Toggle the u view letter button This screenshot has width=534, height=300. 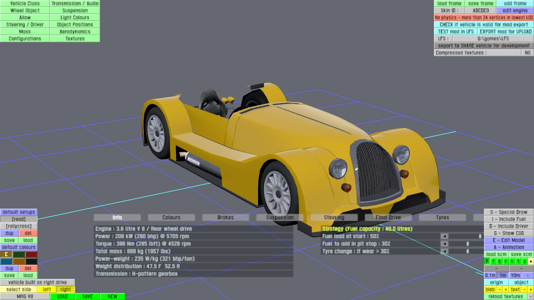[525, 261]
